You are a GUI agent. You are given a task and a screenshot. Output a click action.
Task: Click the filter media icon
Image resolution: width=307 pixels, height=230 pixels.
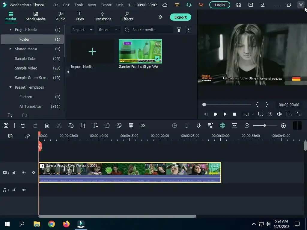pyautogui.click(x=179, y=30)
